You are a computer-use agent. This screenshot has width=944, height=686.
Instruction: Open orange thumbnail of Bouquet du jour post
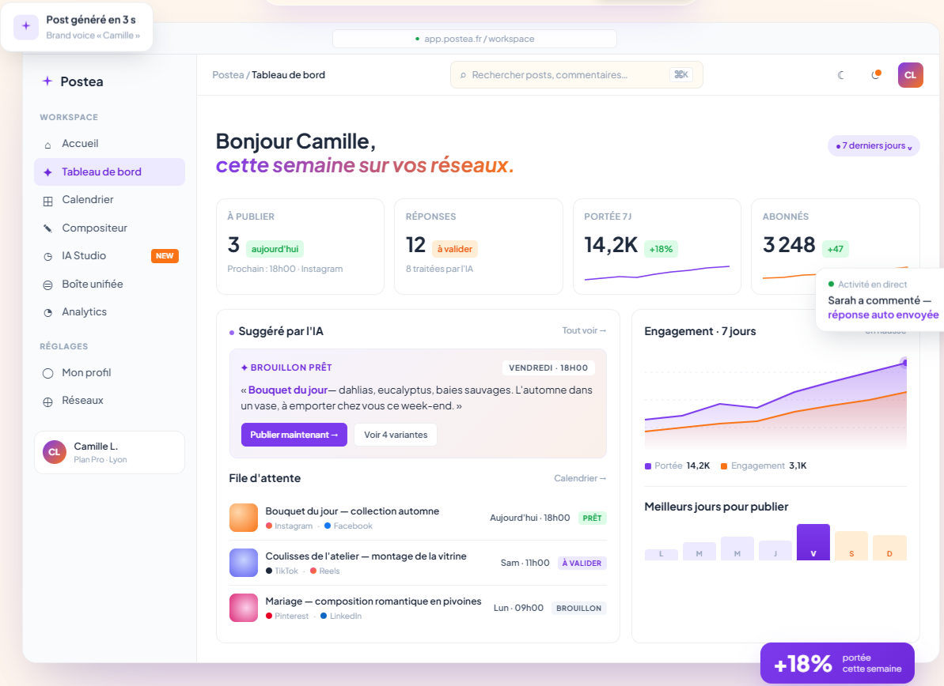pos(244,518)
